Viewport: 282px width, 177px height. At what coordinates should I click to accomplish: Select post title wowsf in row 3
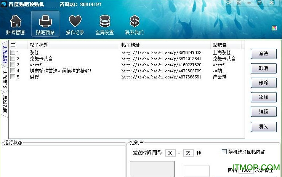tap(35, 65)
